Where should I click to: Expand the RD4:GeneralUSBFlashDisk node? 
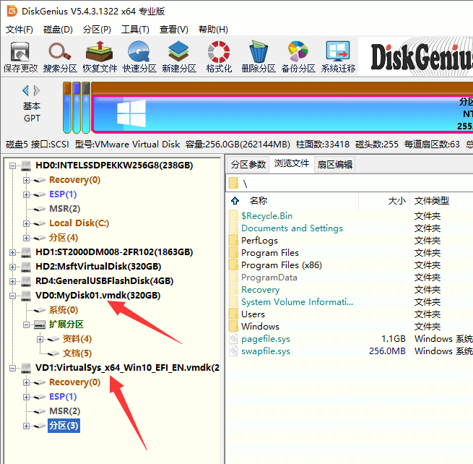(x=12, y=281)
